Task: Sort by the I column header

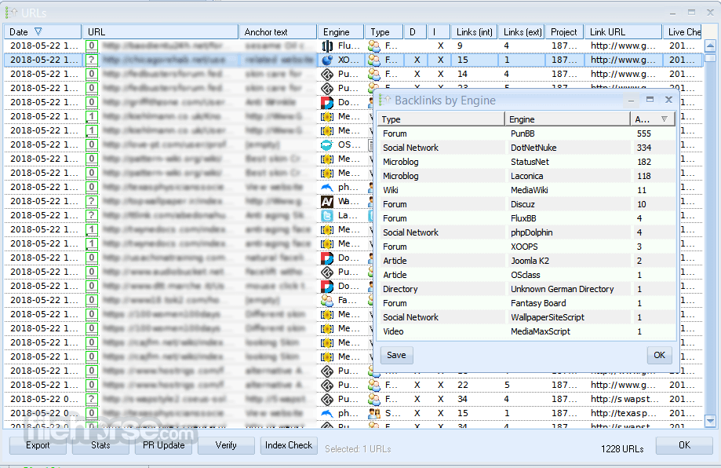Action: click(439, 31)
